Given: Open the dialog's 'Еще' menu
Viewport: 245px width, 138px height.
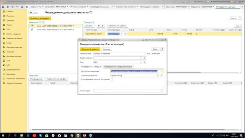Looking at the screenshot, I should point(155,49).
